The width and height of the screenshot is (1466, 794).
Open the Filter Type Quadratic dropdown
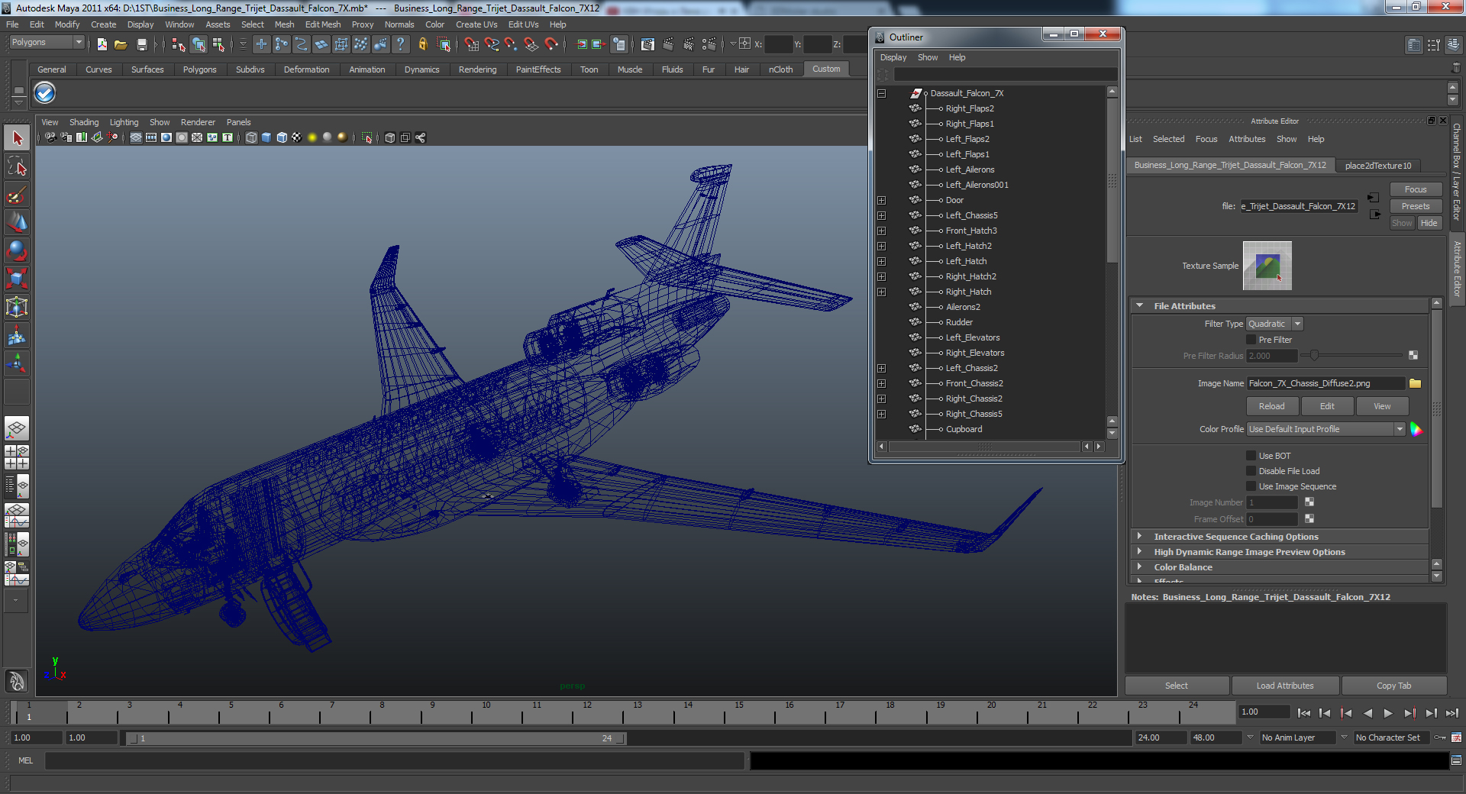coord(1274,324)
